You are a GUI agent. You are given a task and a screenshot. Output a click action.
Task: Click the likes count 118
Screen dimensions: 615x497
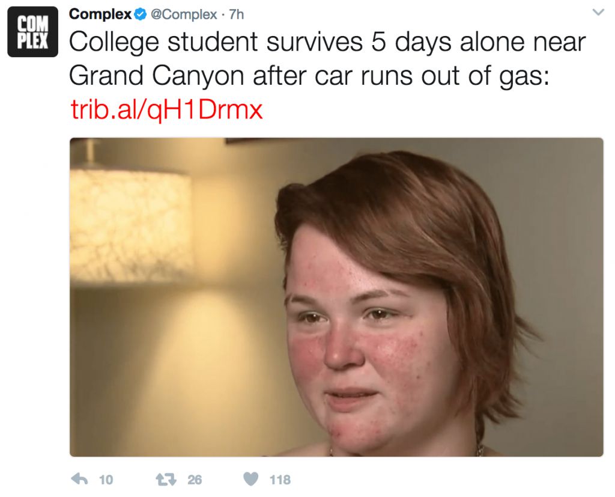tap(280, 480)
